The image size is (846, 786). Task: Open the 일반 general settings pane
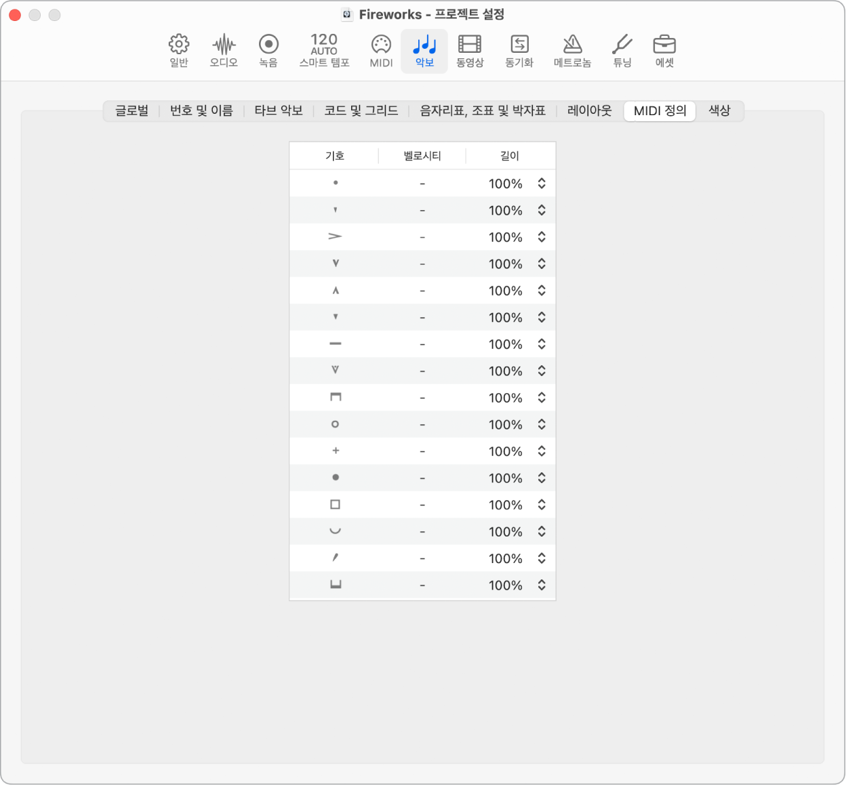point(179,51)
